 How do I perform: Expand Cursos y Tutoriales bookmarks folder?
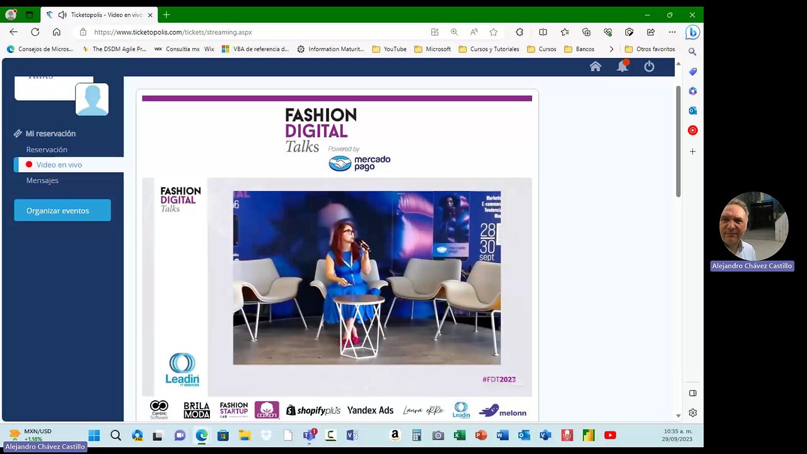point(489,49)
